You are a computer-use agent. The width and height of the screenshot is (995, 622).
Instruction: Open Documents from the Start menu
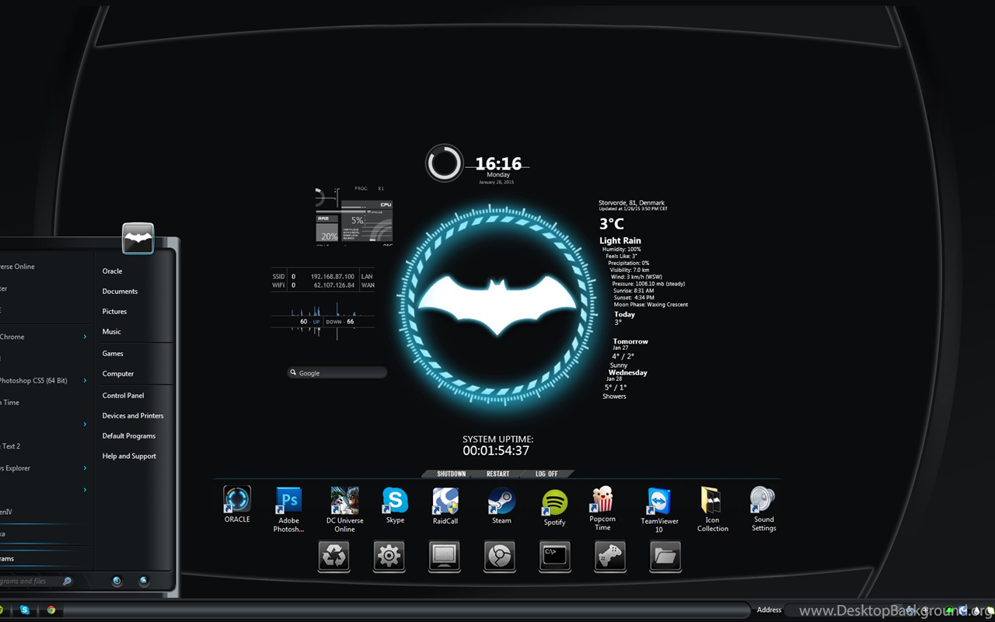(x=120, y=292)
